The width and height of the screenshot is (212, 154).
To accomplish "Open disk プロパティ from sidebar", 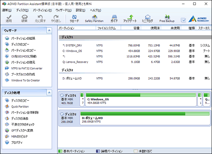I will pyautogui.click(x=14, y=142).
